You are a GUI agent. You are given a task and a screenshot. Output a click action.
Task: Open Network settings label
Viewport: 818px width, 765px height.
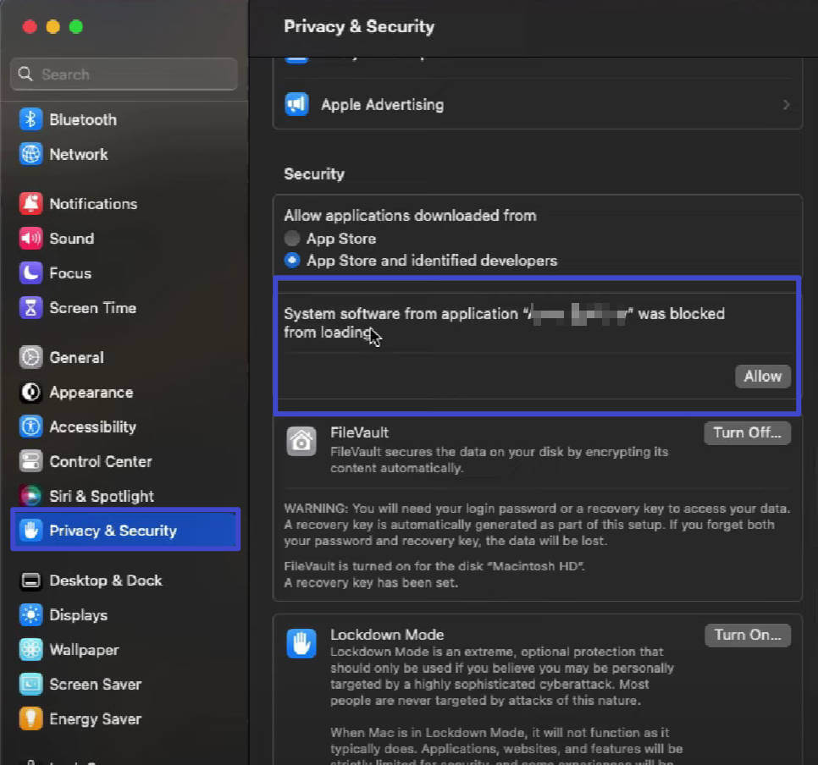coord(79,154)
